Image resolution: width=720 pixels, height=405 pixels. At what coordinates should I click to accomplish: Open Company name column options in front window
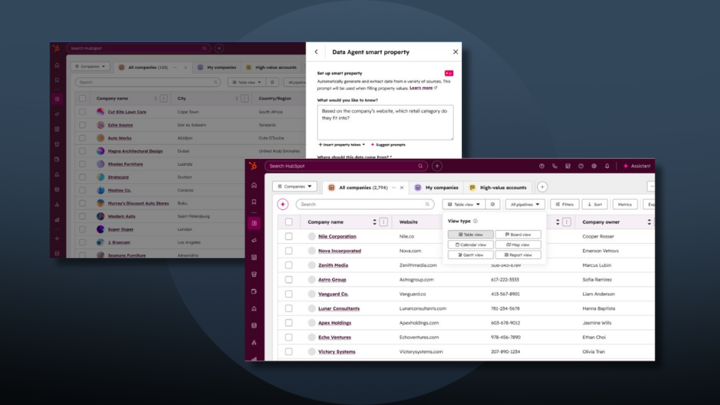(383, 222)
